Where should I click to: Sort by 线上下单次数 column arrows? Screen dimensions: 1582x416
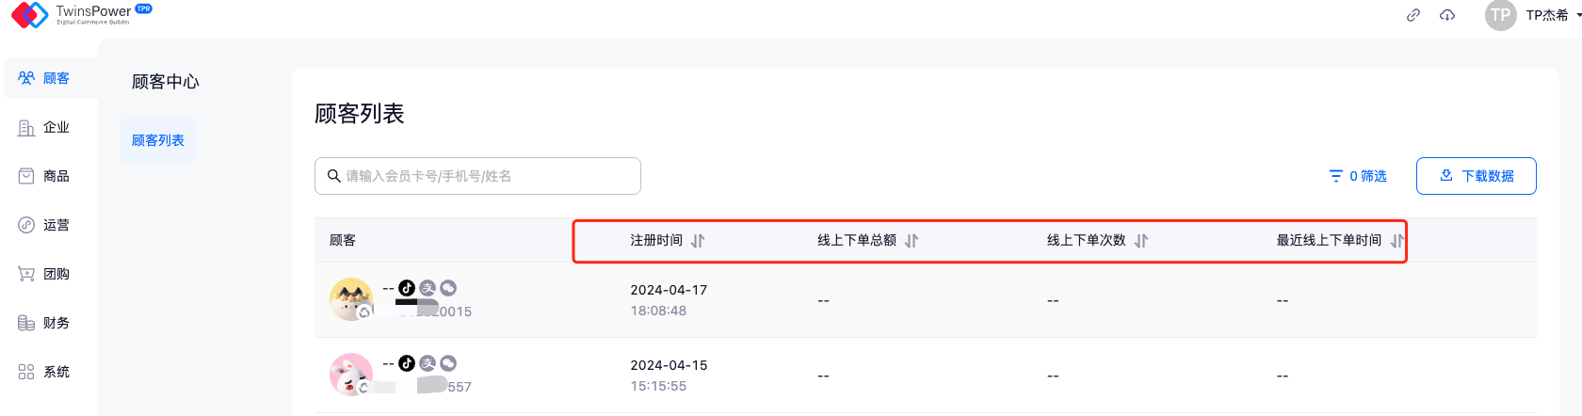pos(1141,241)
